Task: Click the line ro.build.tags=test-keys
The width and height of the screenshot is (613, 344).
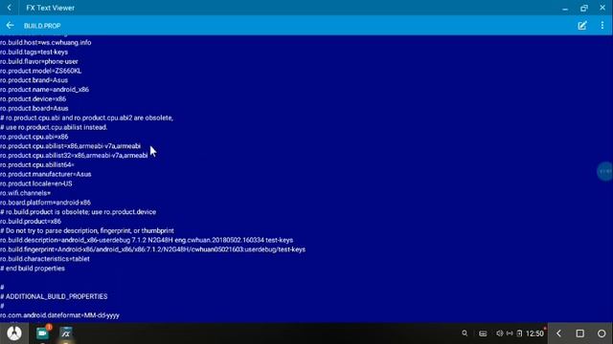Action: click(x=34, y=52)
